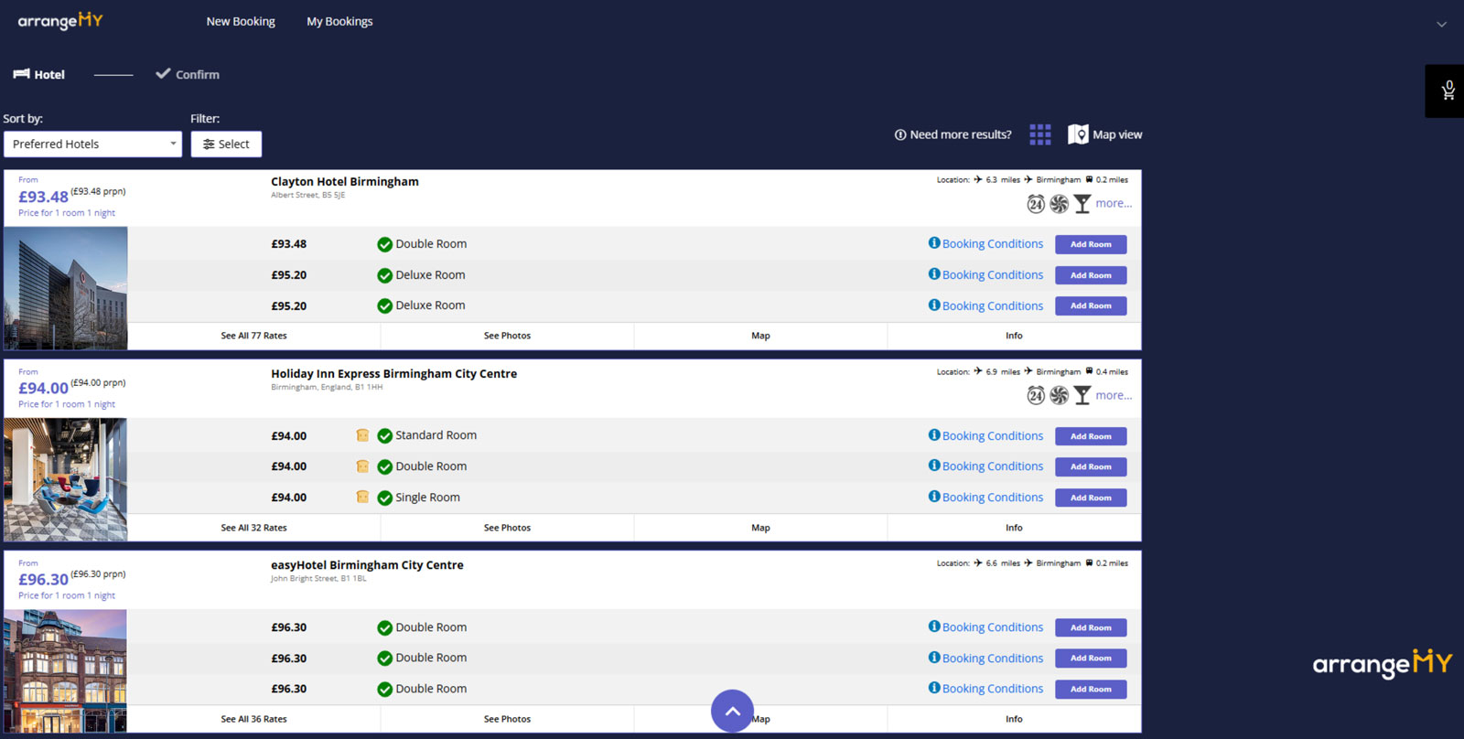Click easyHotel building thumbnail
Viewport: 1464px width, 739px height.
click(x=66, y=671)
